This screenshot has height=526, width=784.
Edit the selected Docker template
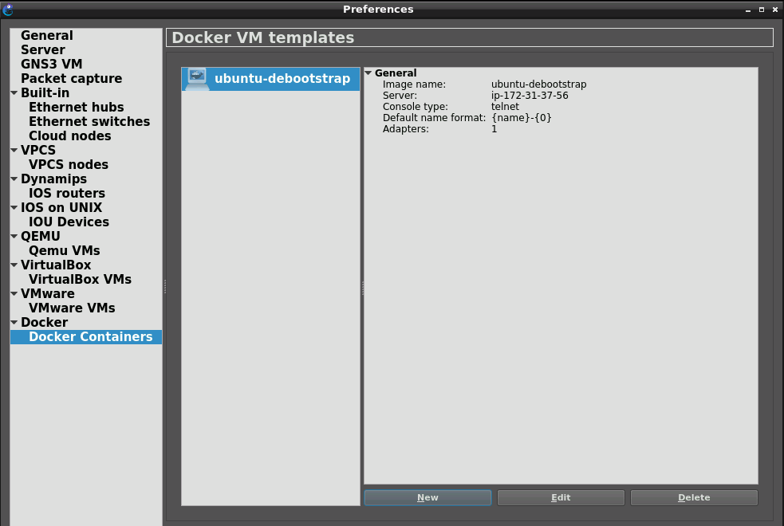(561, 497)
